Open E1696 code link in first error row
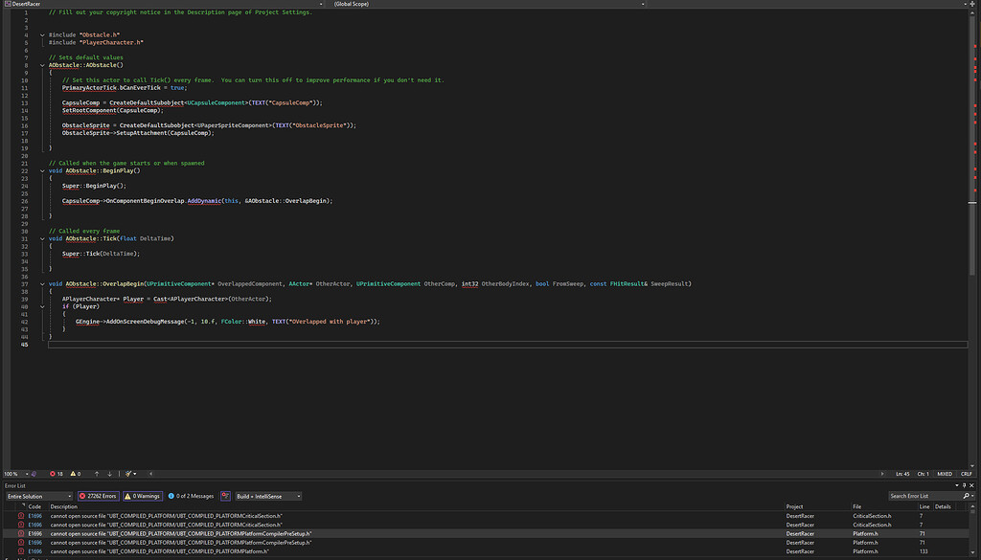 pyautogui.click(x=35, y=516)
